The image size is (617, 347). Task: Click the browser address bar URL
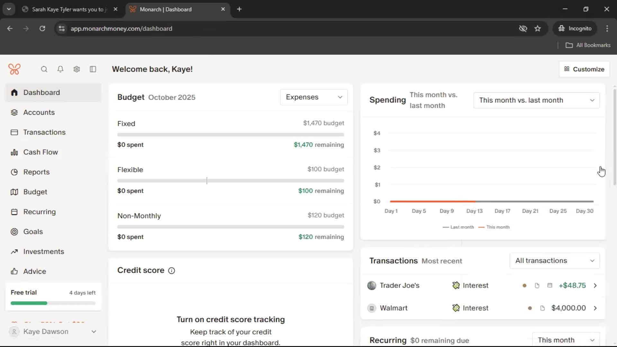click(121, 29)
